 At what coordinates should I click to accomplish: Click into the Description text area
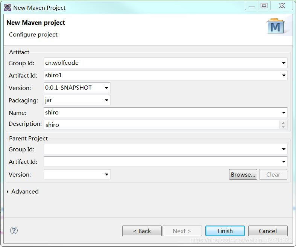[162, 125]
